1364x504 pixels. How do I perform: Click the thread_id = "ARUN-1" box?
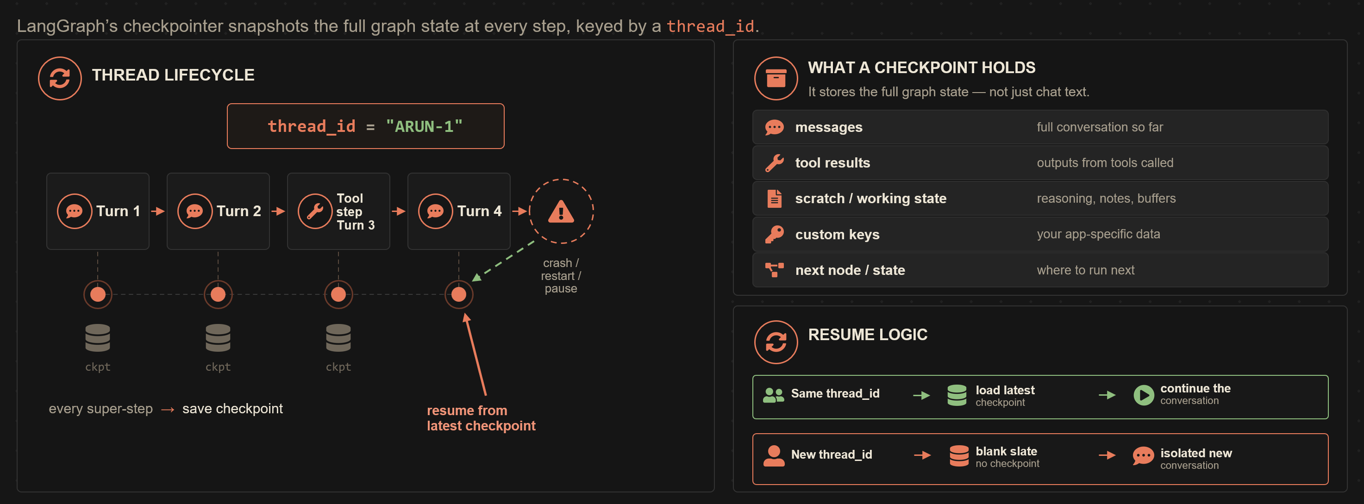365,126
